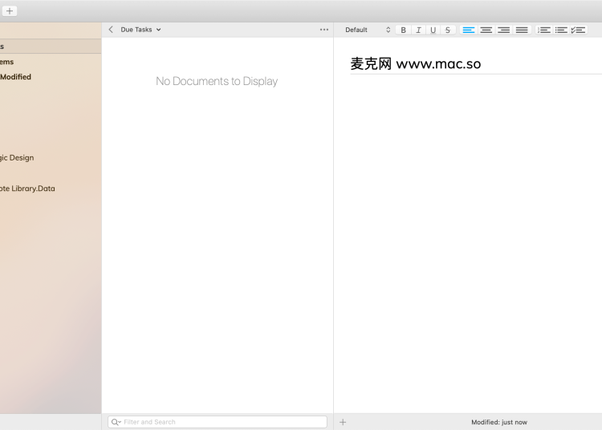Toggle bold text formatting
Image resolution: width=602 pixels, height=430 pixels.
[x=403, y=30]
